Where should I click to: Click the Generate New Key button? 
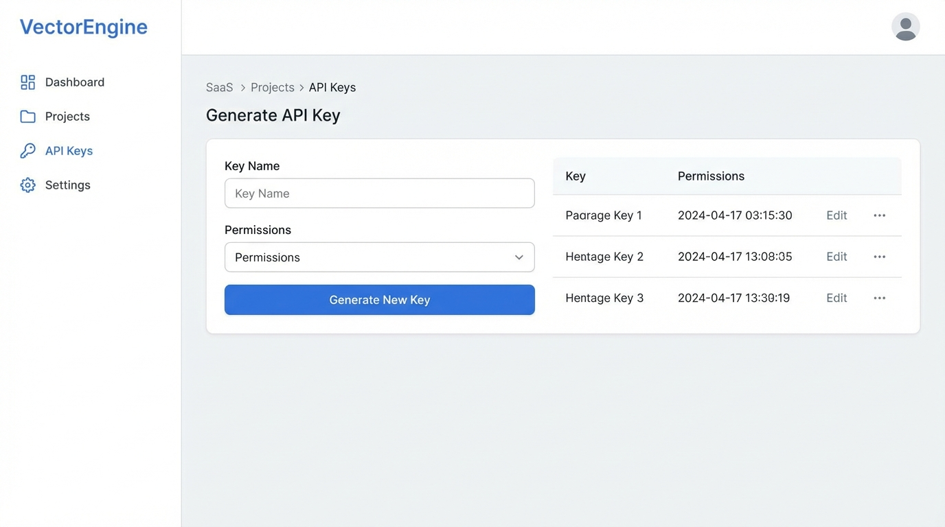click(x=379, y=300)
